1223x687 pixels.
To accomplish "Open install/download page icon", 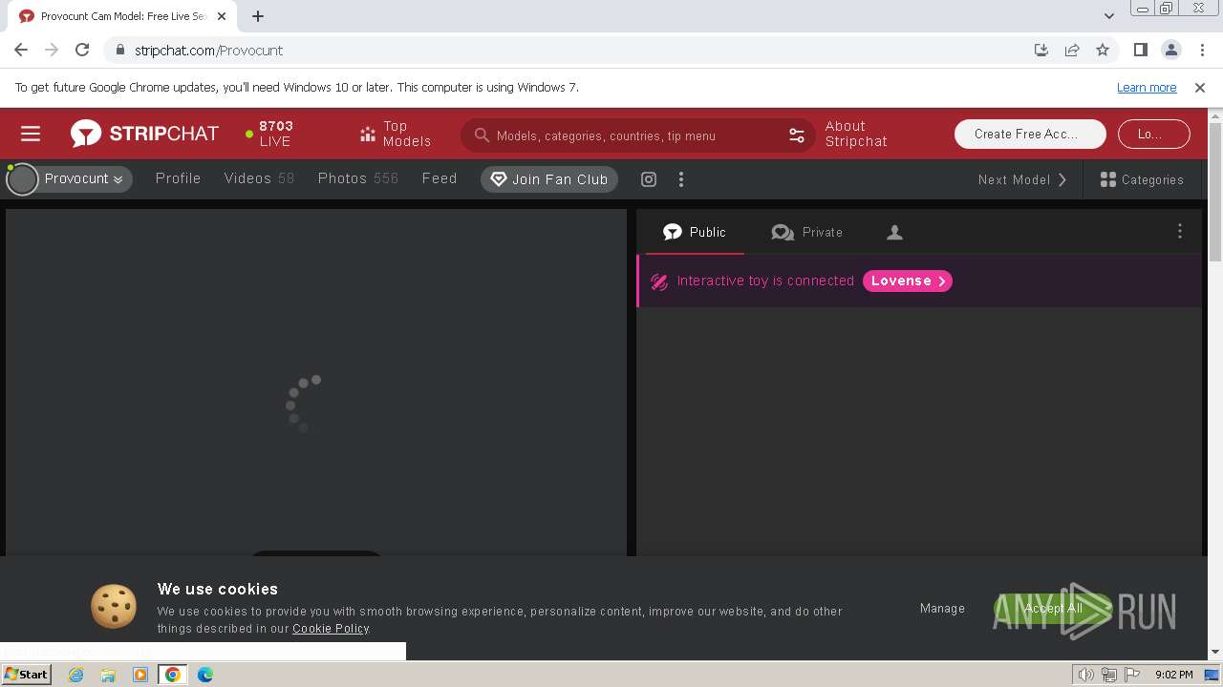I will [1041, 50].
